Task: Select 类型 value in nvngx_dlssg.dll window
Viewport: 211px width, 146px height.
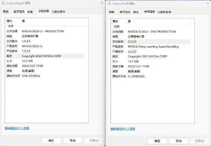Action: [30, 36]
